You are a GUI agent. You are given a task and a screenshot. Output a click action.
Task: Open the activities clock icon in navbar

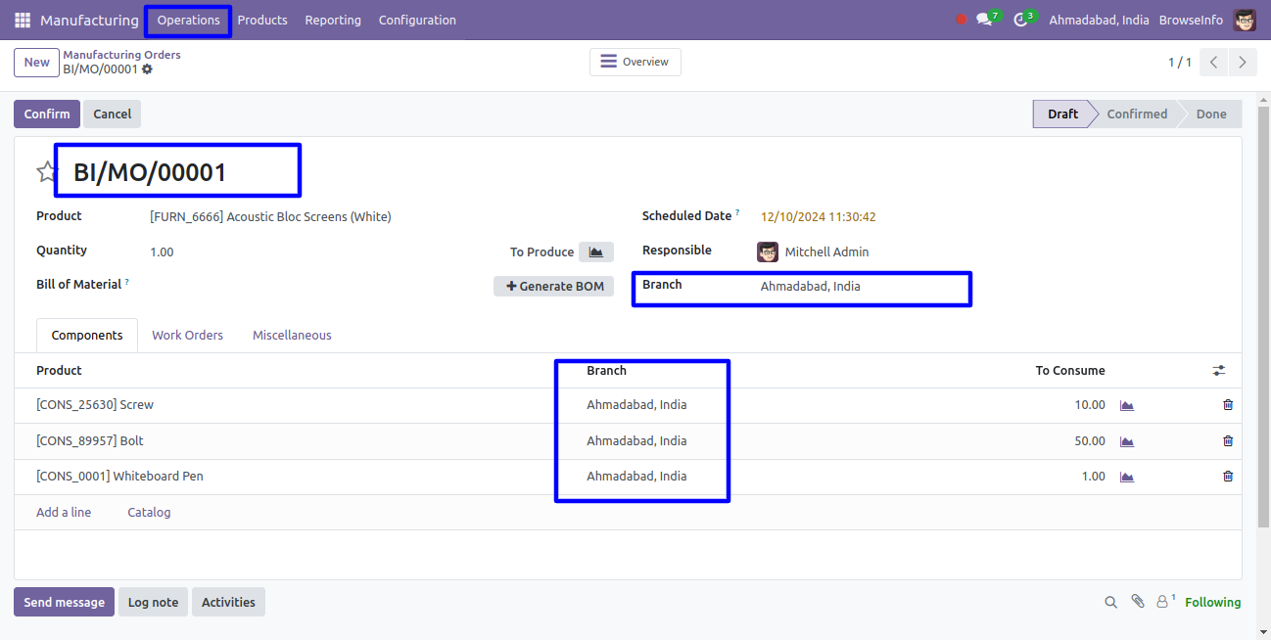pos(1020,20)
